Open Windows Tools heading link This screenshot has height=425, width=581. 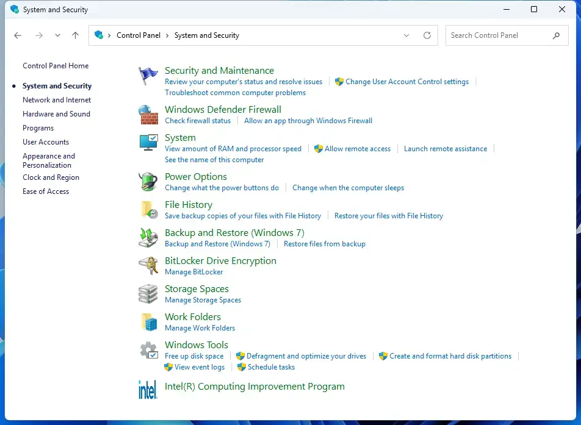(x=197, y=345)
